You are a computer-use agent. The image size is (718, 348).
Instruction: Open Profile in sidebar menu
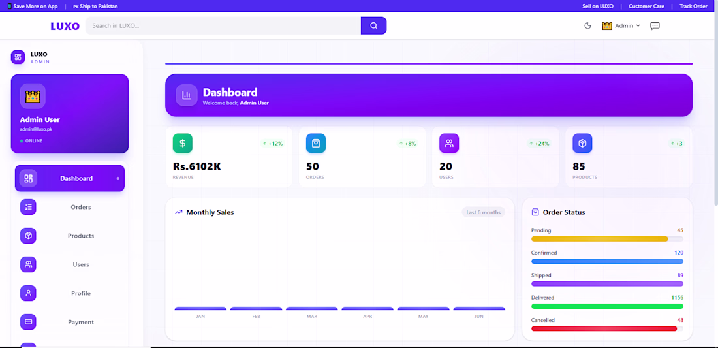pyautogui.click(x=70, y=293)
